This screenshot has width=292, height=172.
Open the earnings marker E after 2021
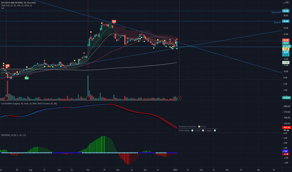[180, 98]
